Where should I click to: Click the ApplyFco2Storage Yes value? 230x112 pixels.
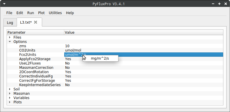[x=68, y=59]
